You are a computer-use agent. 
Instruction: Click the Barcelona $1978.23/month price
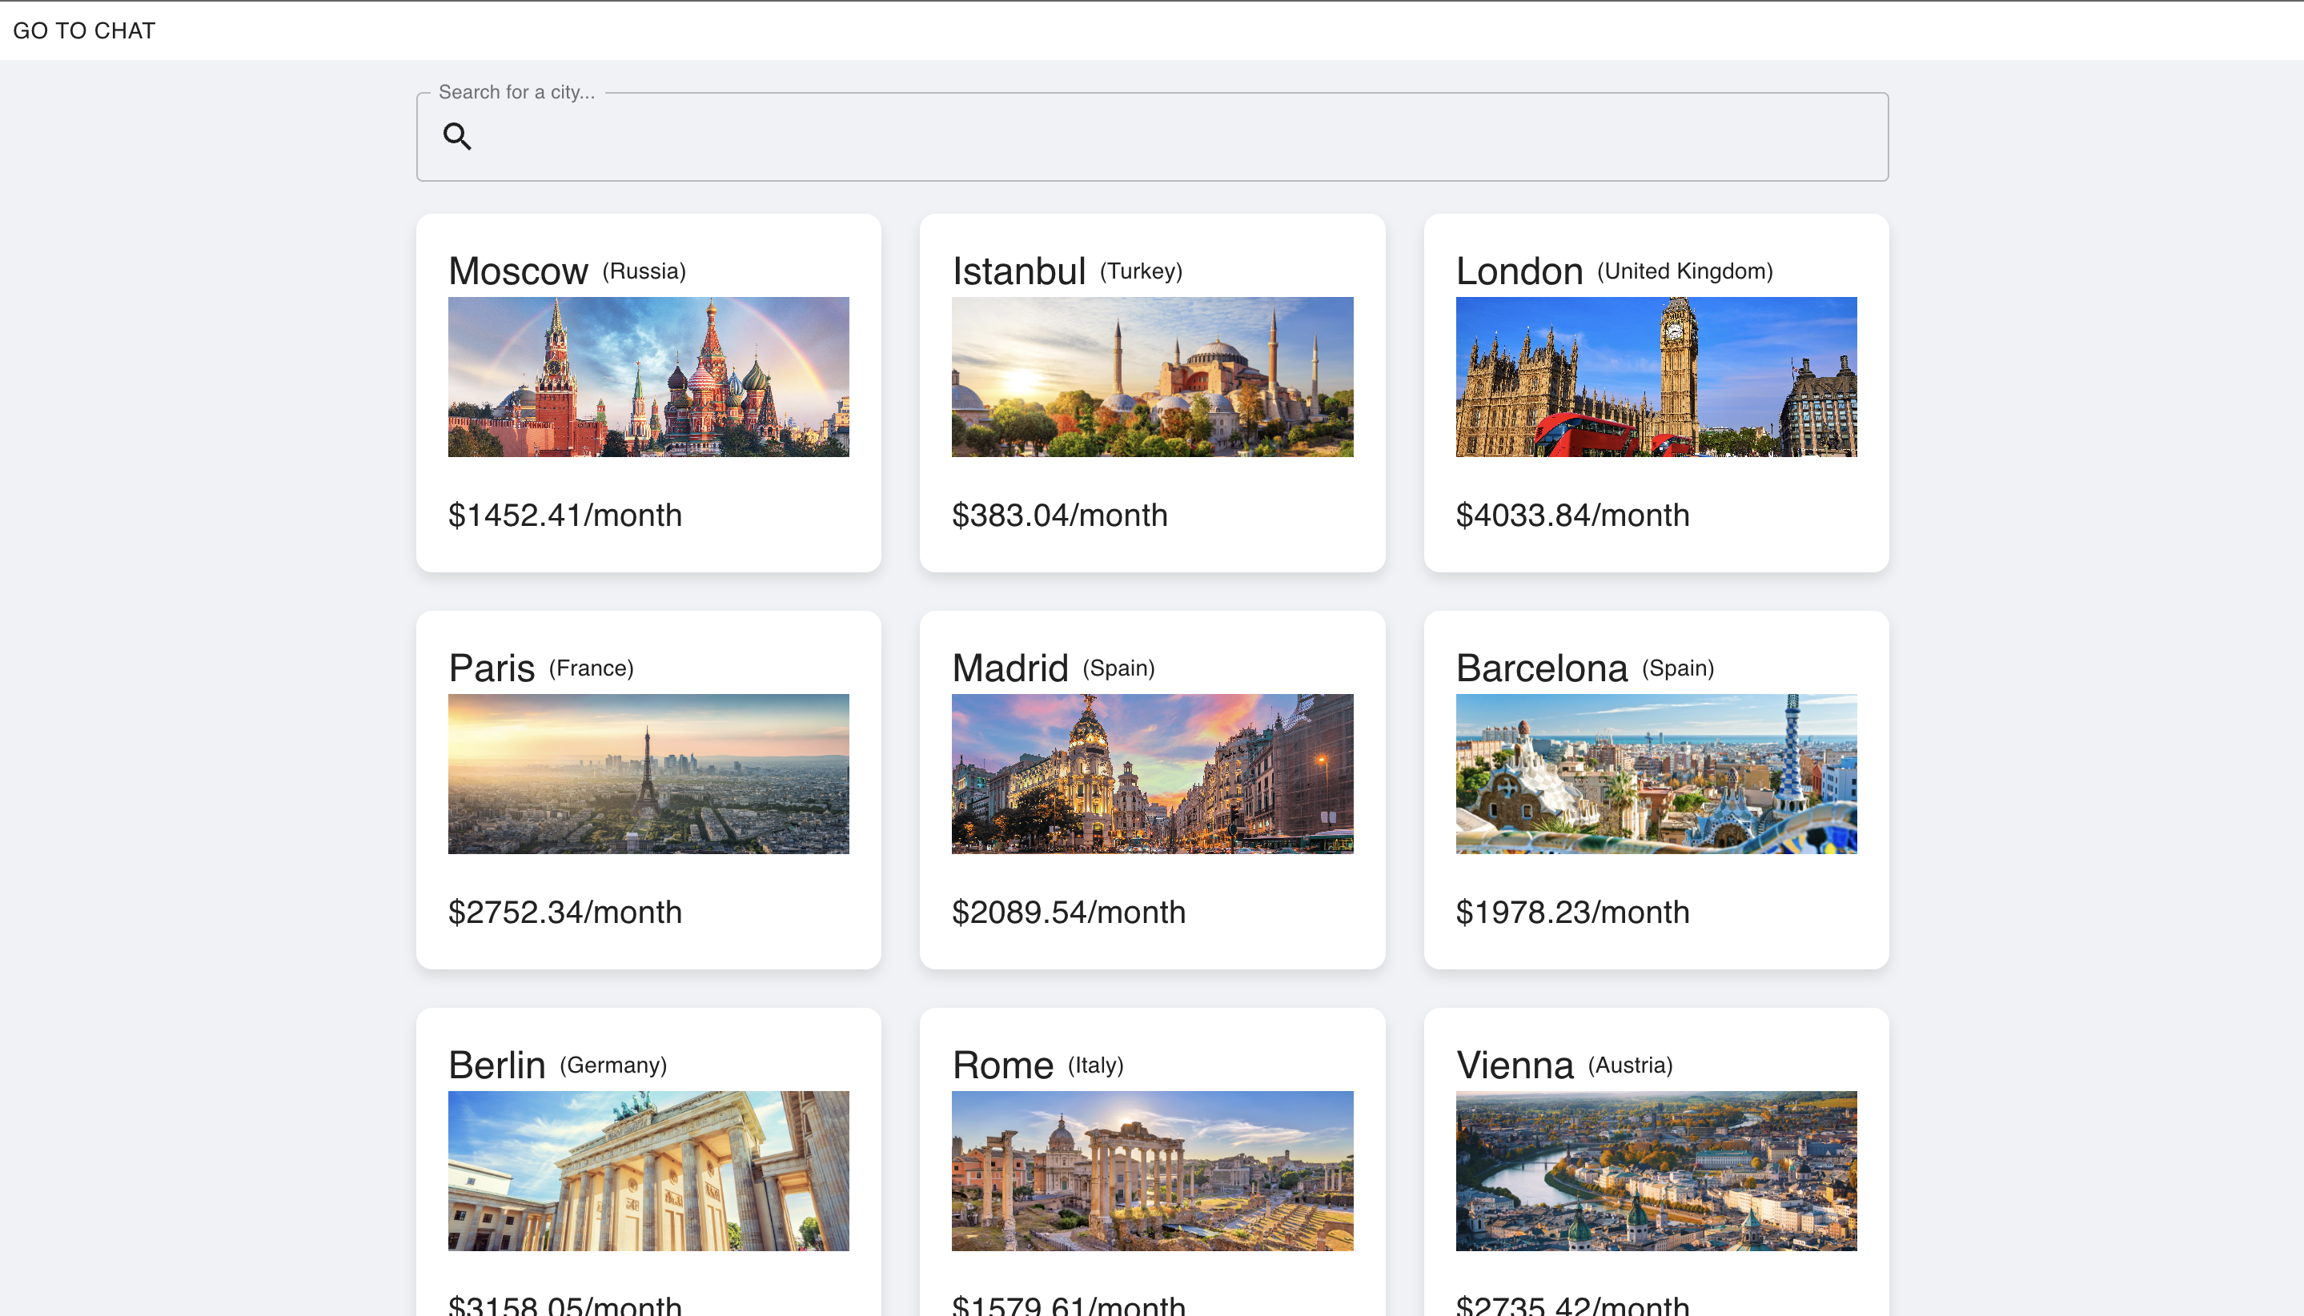(x=1571, y=912)
